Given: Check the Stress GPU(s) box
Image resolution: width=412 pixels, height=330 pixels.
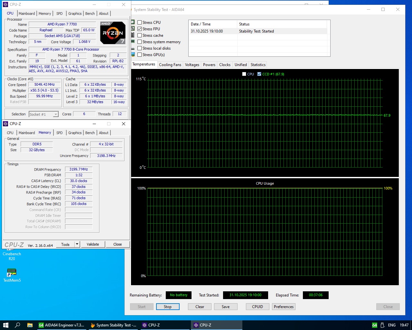Looking at the screenshot, I should tap(140, 55).
